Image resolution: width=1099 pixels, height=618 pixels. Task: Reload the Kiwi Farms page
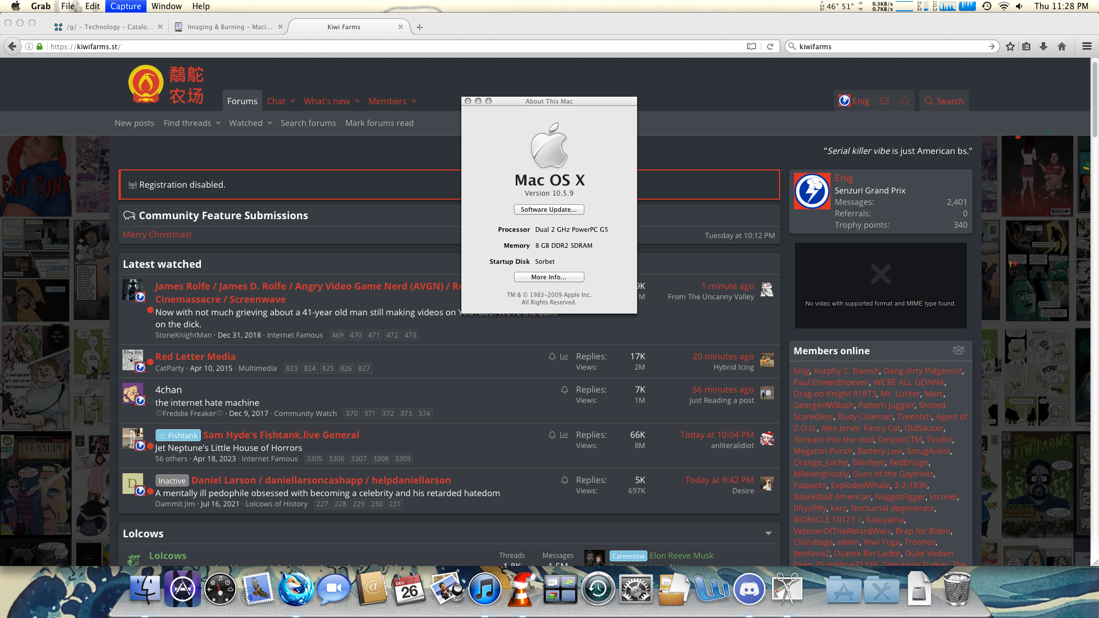point(770,46)
